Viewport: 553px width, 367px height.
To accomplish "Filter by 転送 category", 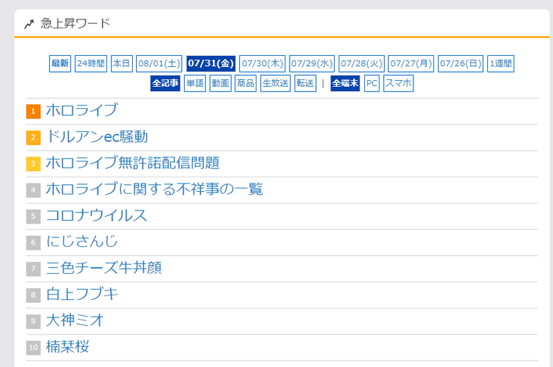I will [306, 83].
